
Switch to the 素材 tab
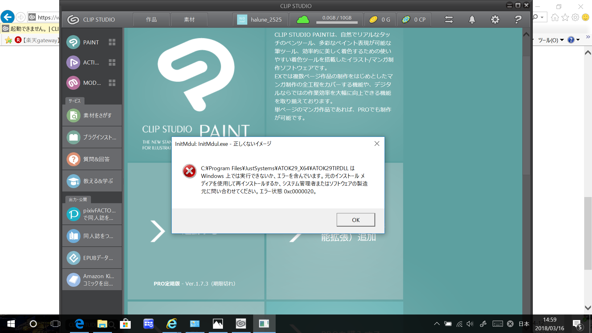tap(189, 20)
